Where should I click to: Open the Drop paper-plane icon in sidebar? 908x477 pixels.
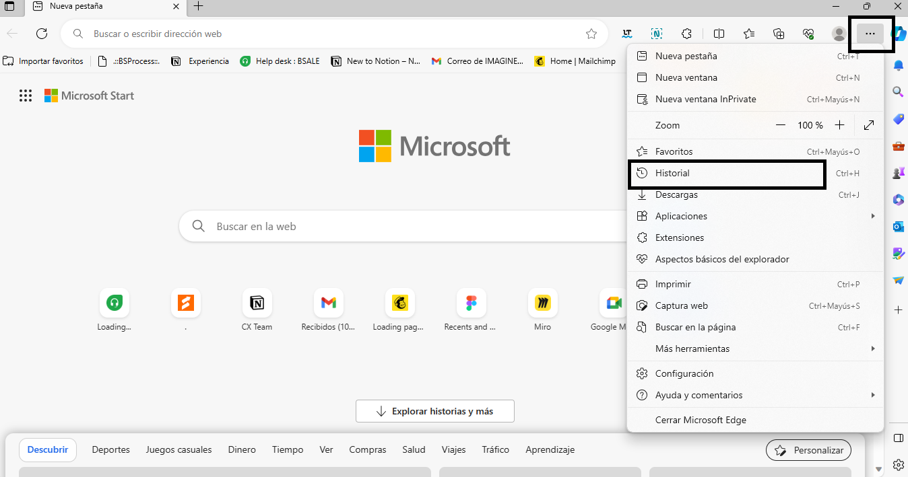pos(899,281)
